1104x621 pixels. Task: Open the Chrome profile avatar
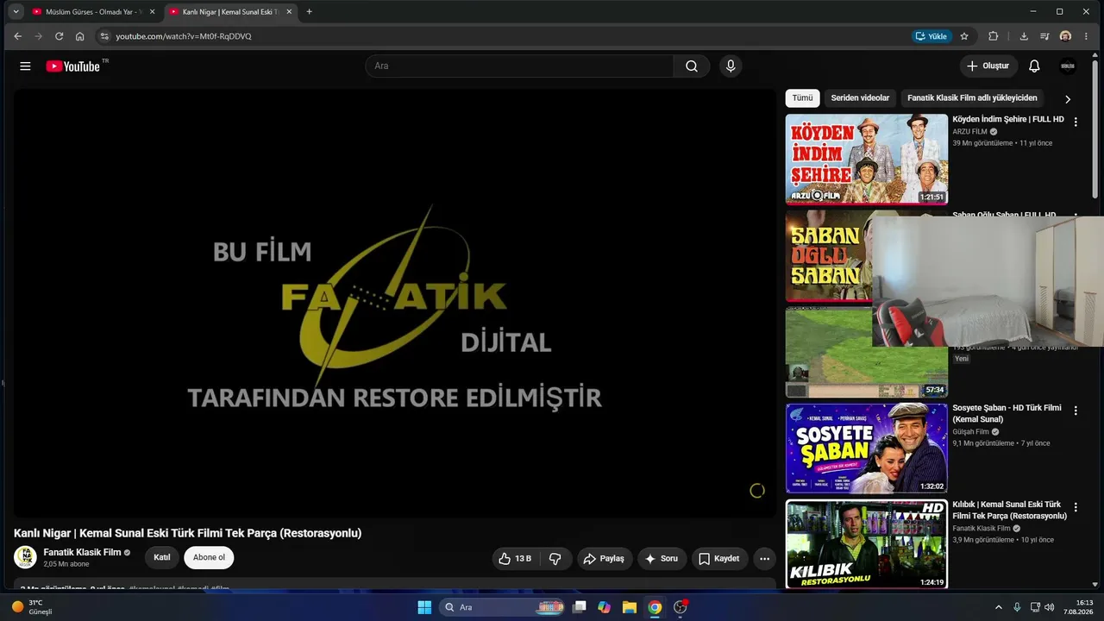pos(1065,36)
